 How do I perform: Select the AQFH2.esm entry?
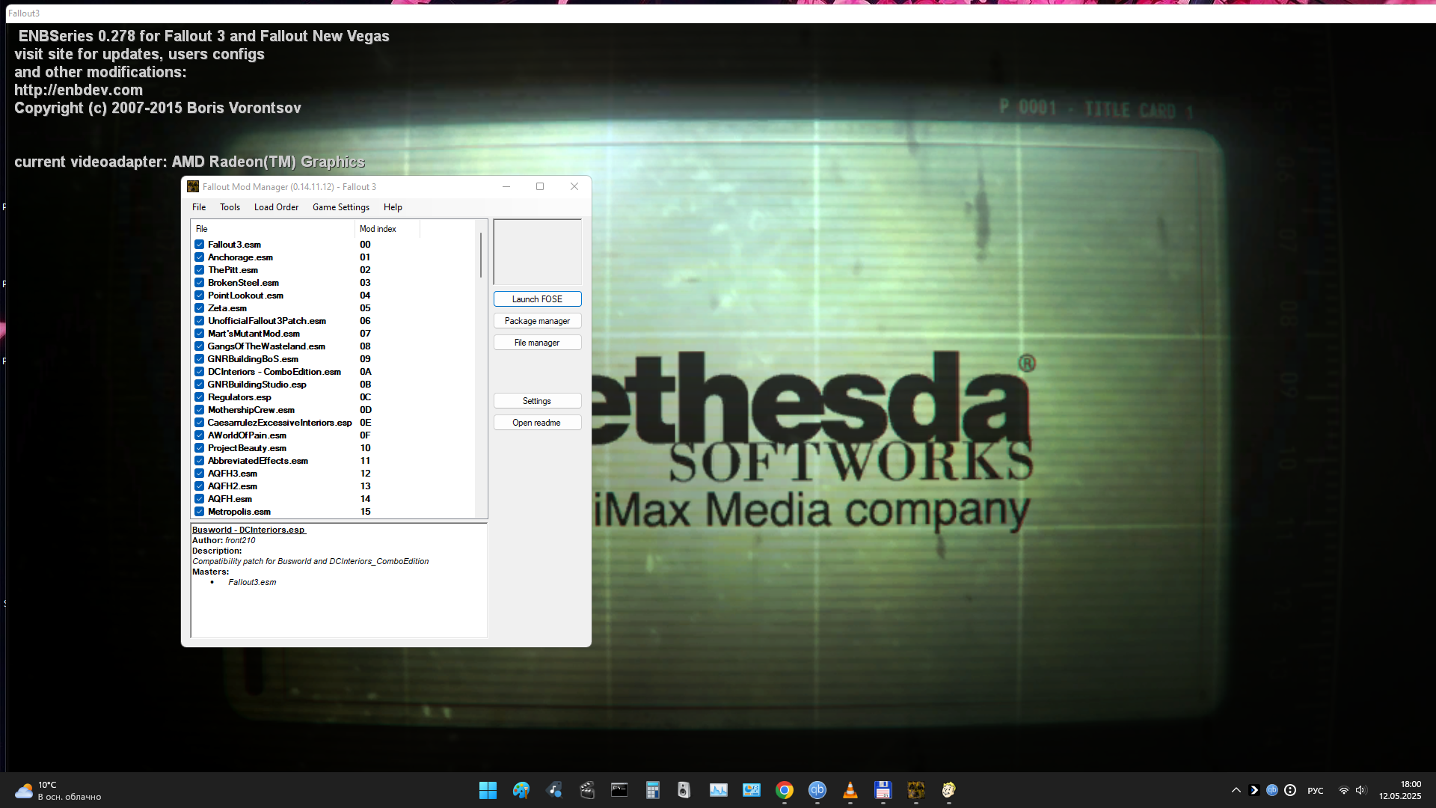233,486
